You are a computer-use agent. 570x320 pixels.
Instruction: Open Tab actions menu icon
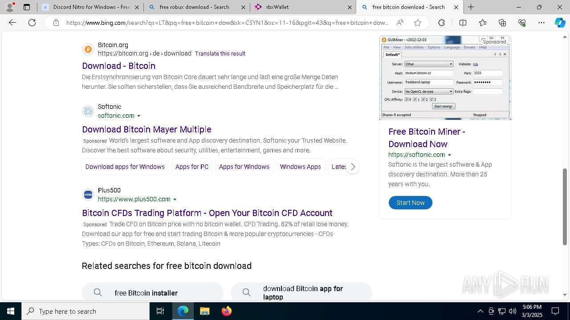(x=27, y=7)
